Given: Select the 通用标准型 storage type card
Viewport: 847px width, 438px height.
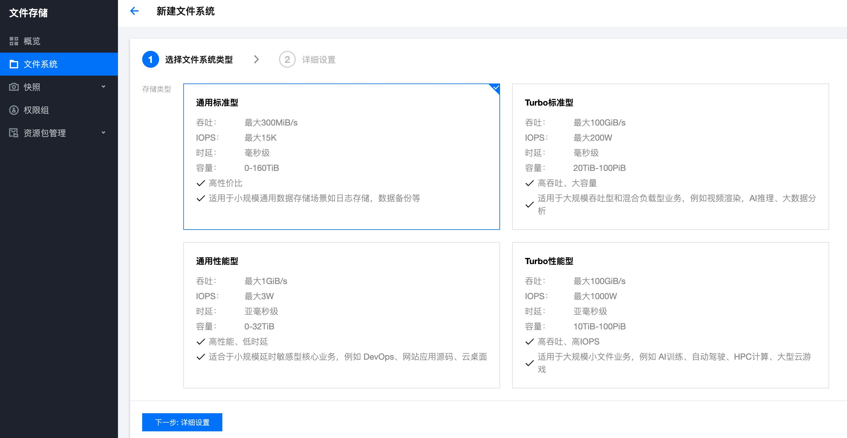Looking at the screenshot, I should point(342,157).
